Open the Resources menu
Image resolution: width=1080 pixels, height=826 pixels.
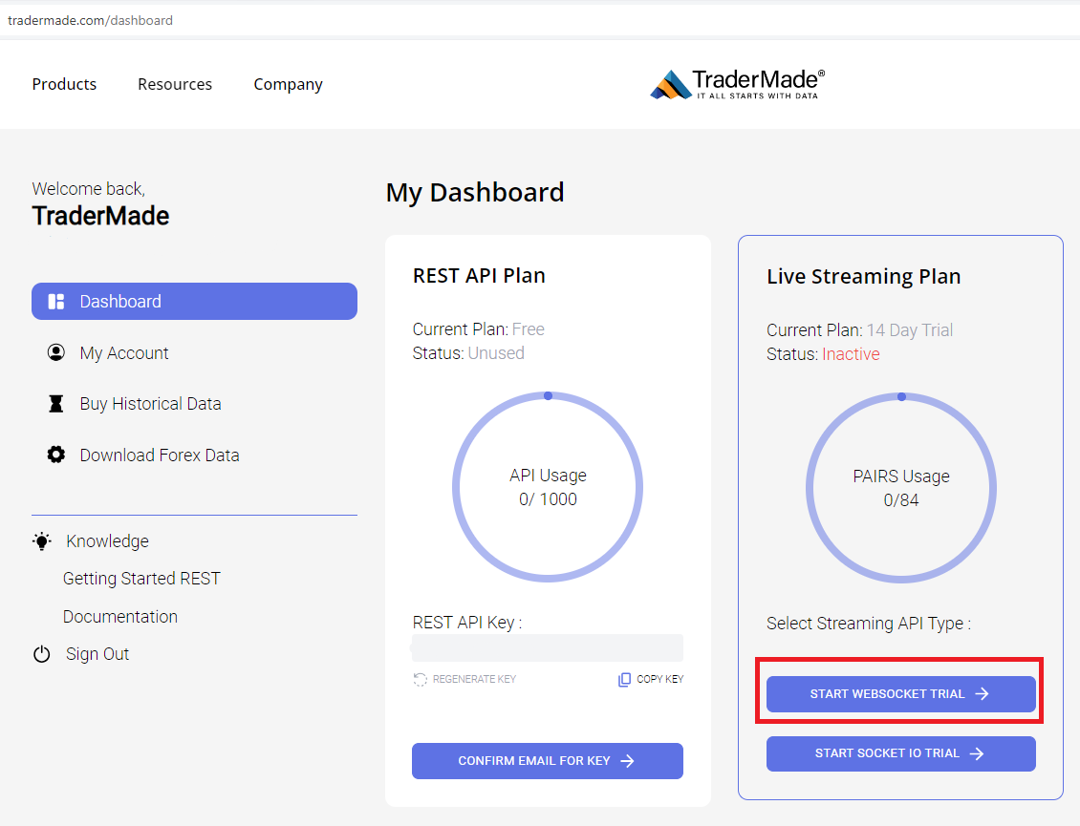(175, 84)
